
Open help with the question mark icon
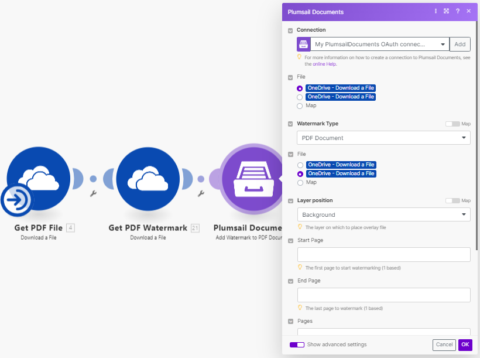click(x=458, y=11)
